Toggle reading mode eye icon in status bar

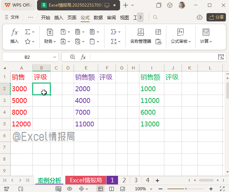(x=70, y=189)
